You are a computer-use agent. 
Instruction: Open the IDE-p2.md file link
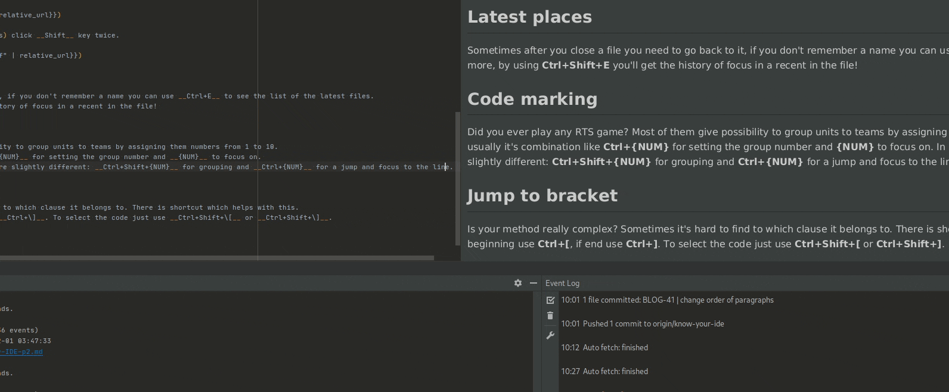click(21, 351)
